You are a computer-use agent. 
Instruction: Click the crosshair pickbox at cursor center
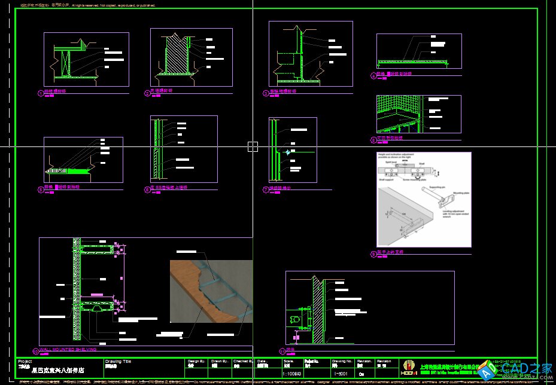click(x=253, y=146)
